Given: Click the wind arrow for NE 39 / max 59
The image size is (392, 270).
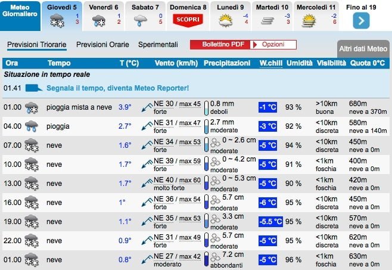Looking at the screenshot, I should tap(147, 164).
